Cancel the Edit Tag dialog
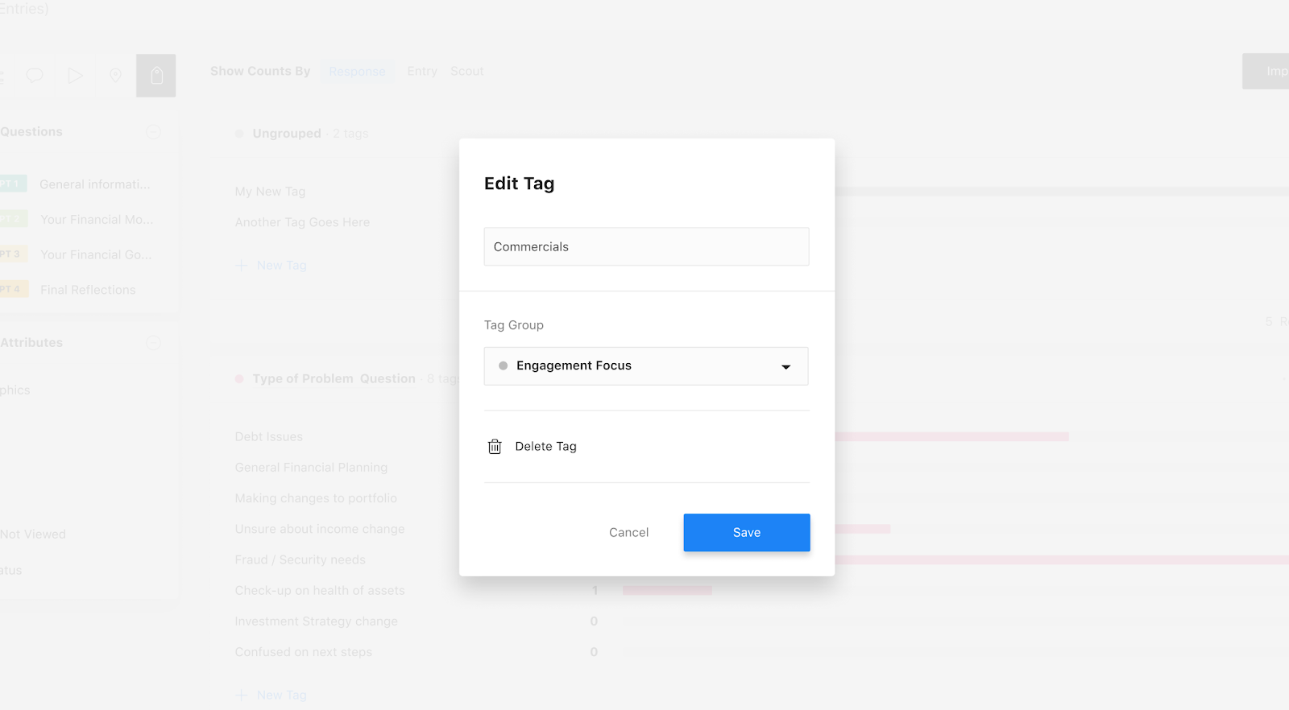The width and height of the screenshot is (1289, 710). 628,533
